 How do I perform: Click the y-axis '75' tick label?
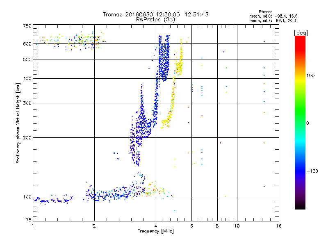(29, 220)
